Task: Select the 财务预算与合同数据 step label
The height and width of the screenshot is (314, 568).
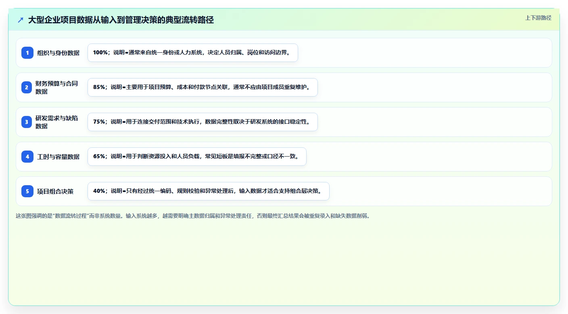Action: tap(57, 87)
